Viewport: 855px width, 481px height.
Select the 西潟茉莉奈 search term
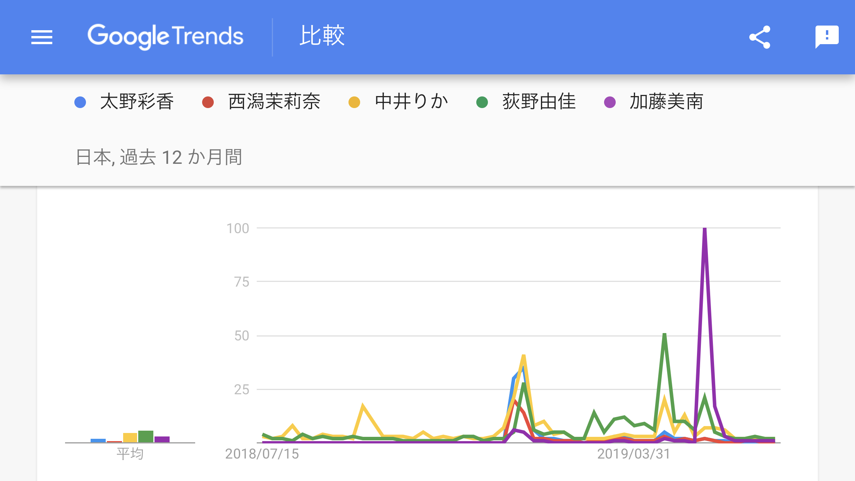click(274, 102)
